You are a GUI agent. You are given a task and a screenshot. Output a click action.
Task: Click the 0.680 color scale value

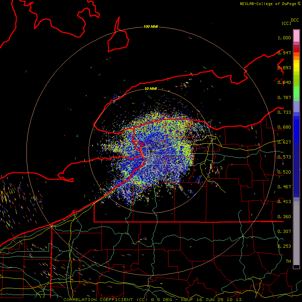[x=284, y=127]
